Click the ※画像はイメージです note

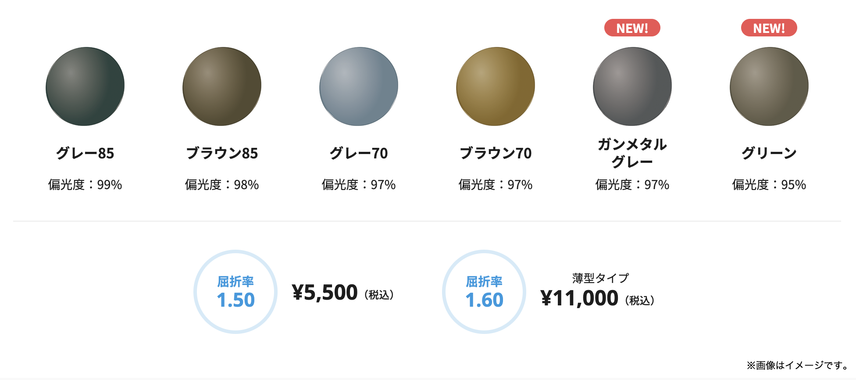[x=797, y=365]
